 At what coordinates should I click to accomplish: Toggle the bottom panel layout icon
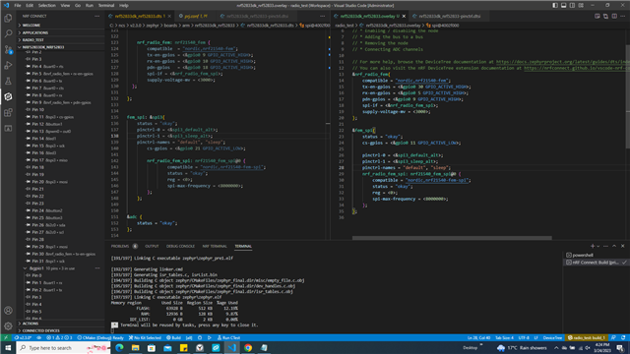(x=564, y=5)
